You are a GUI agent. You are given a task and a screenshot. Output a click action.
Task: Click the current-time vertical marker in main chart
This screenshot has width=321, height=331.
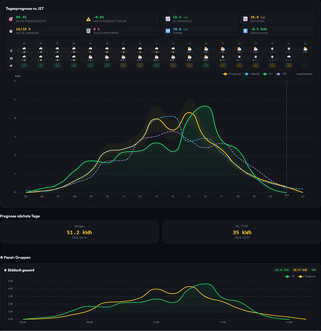(287, 137)
